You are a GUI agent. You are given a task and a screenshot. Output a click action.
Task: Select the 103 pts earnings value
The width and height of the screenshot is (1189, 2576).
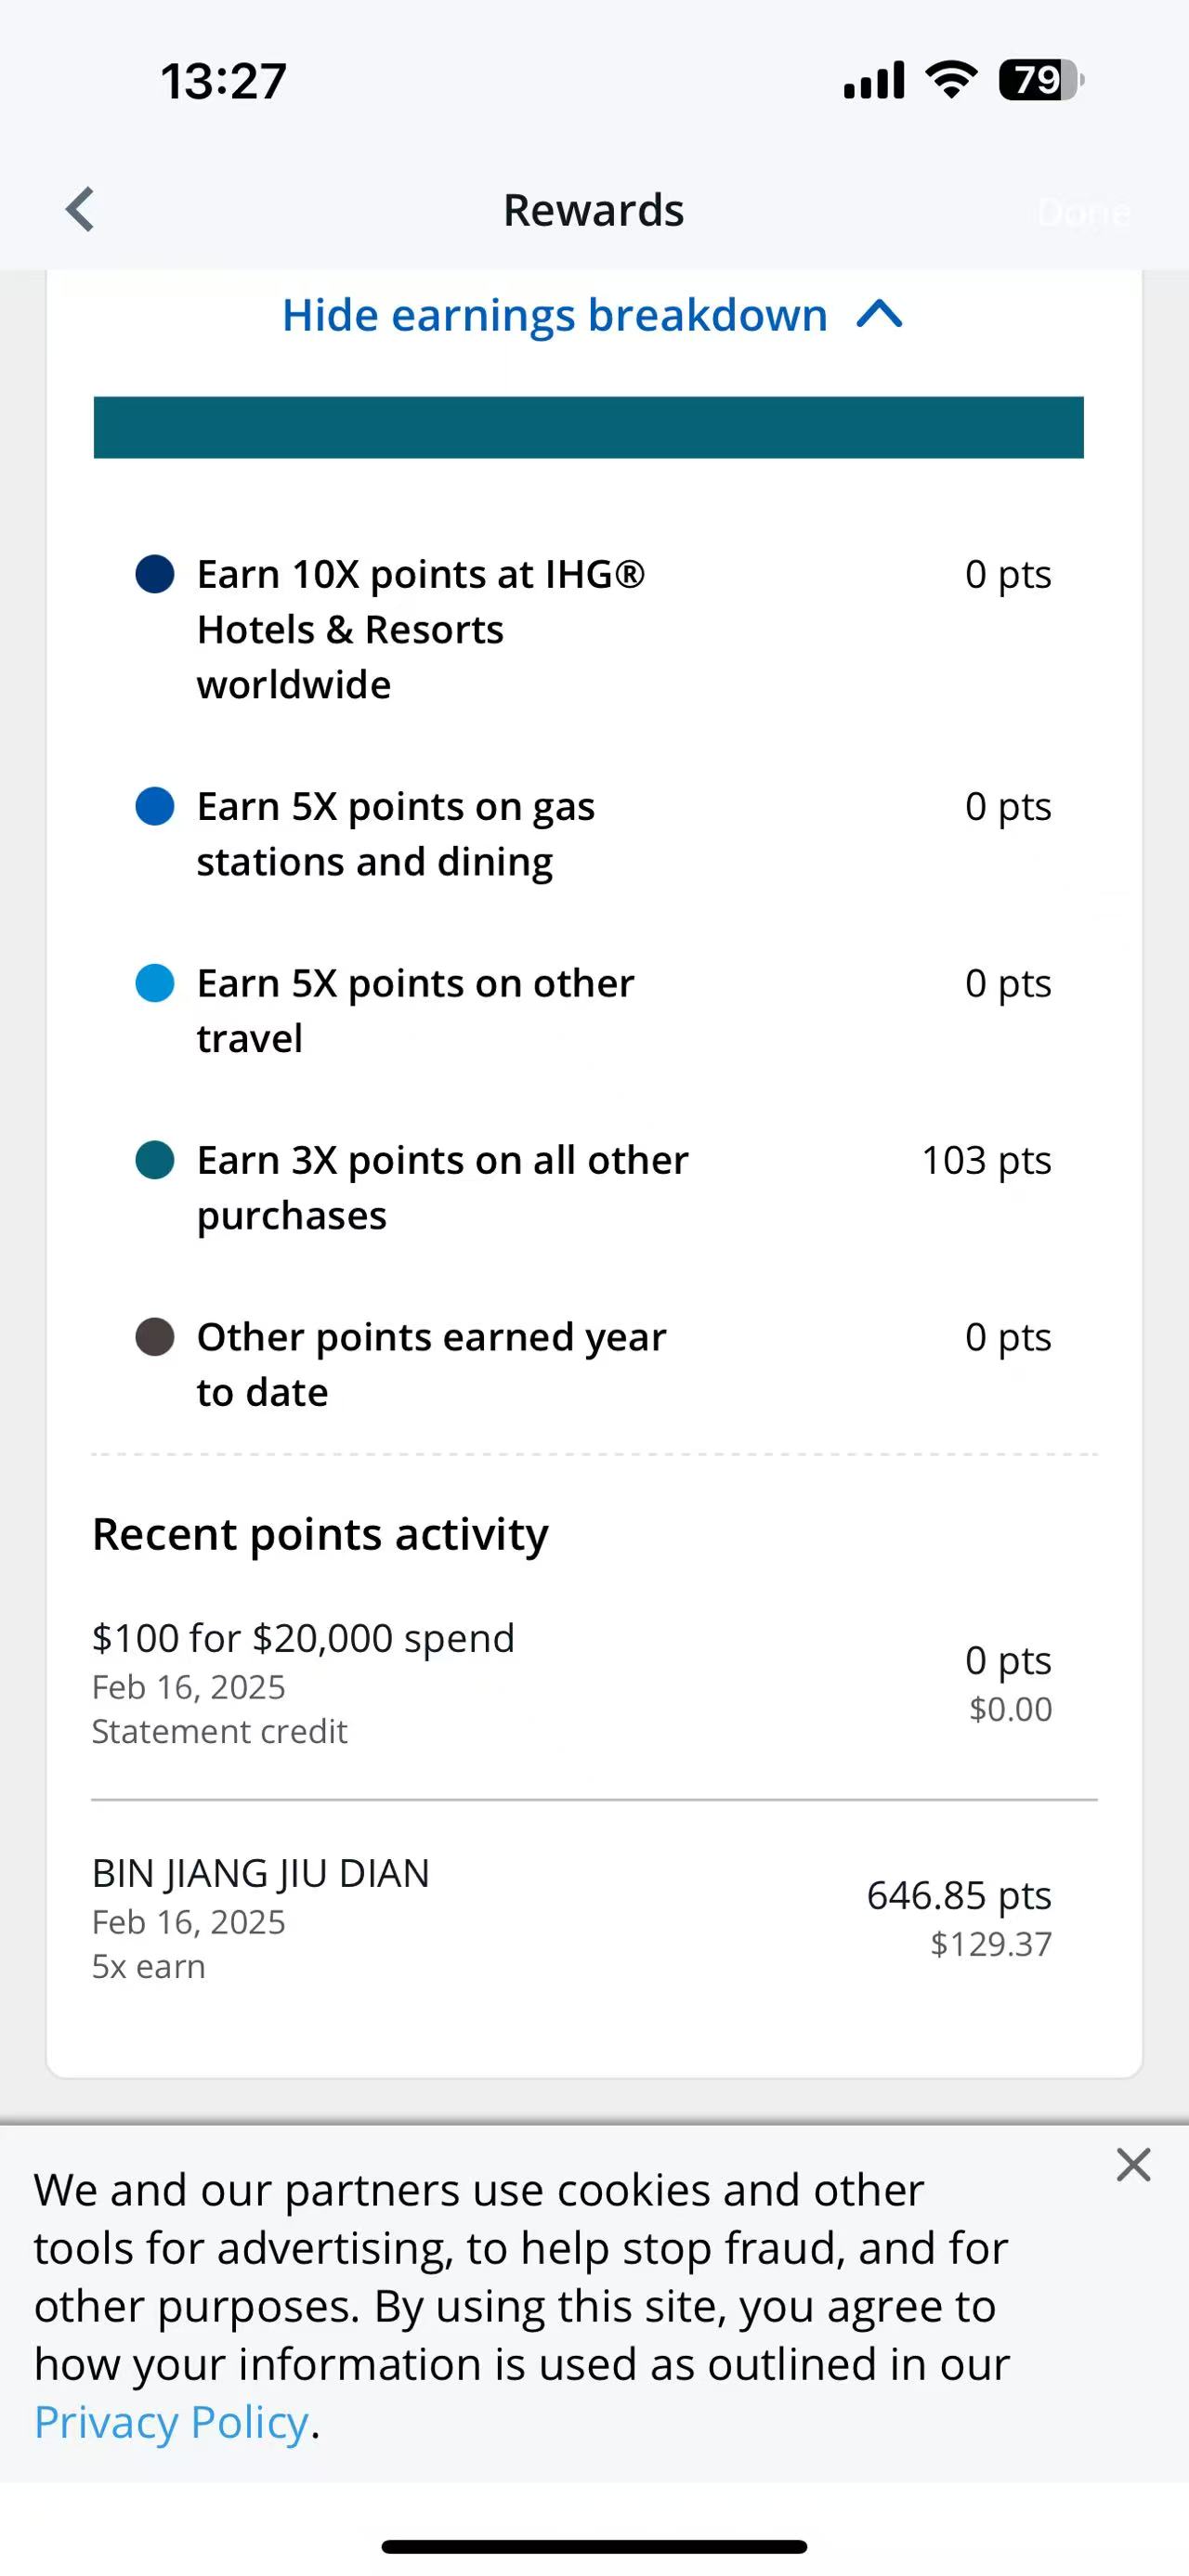(986, 1161)
